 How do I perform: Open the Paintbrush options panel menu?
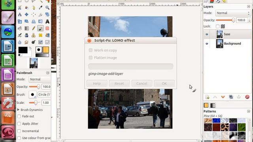(48, 73)
